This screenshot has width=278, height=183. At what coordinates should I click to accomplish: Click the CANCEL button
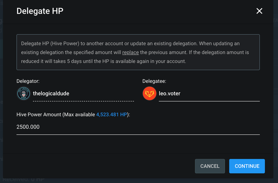[x=210, y=166]
